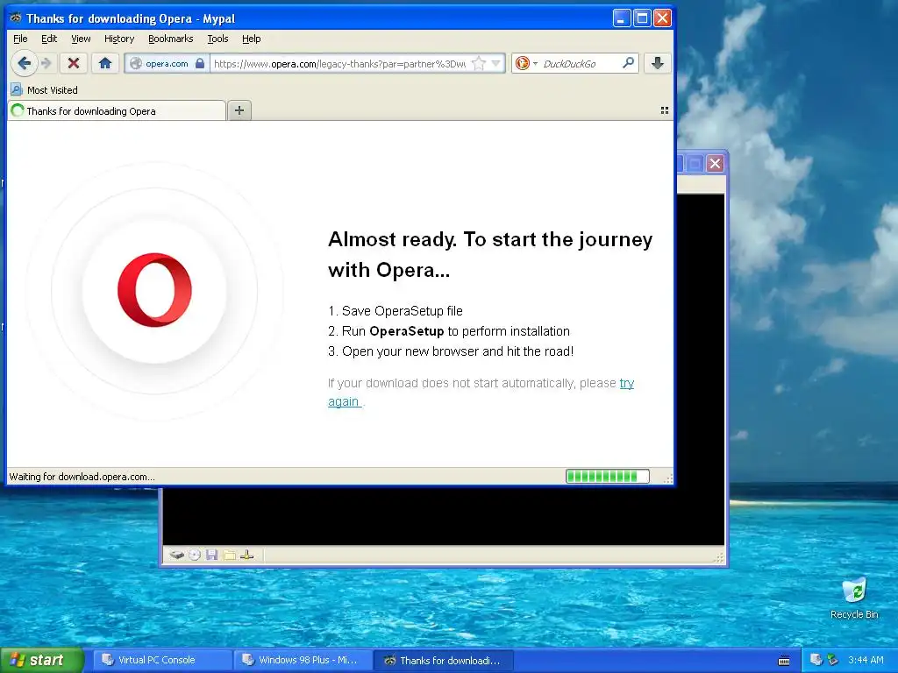
Task: Click the opera.com site identity box
Action: [167, 63]
